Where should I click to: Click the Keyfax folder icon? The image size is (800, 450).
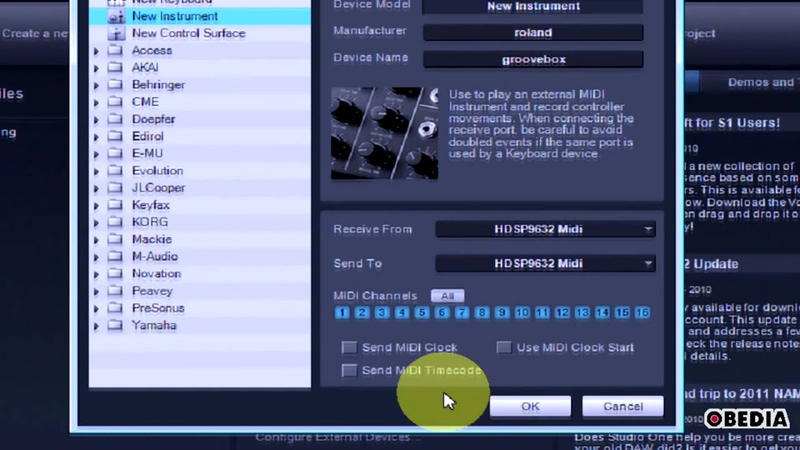(115, 205)
